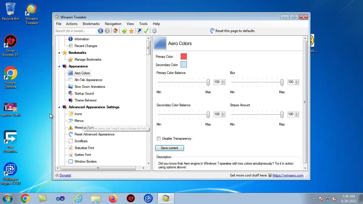This screenshot has height=204, width=363.
Task: Open Firefox from the taskbar
Action: click(x=113, y=198)
